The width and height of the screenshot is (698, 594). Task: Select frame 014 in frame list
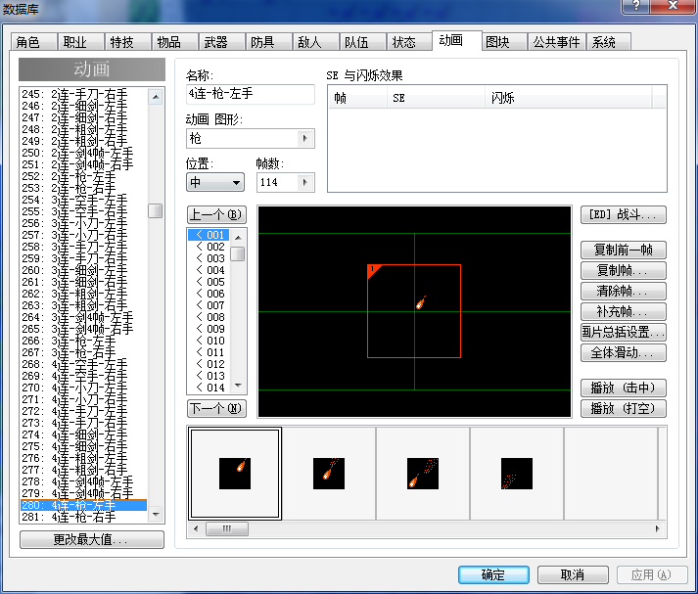point(209,388)
